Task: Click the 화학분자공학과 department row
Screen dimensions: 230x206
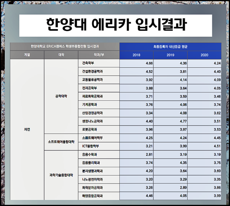Action: click(99, 188)
